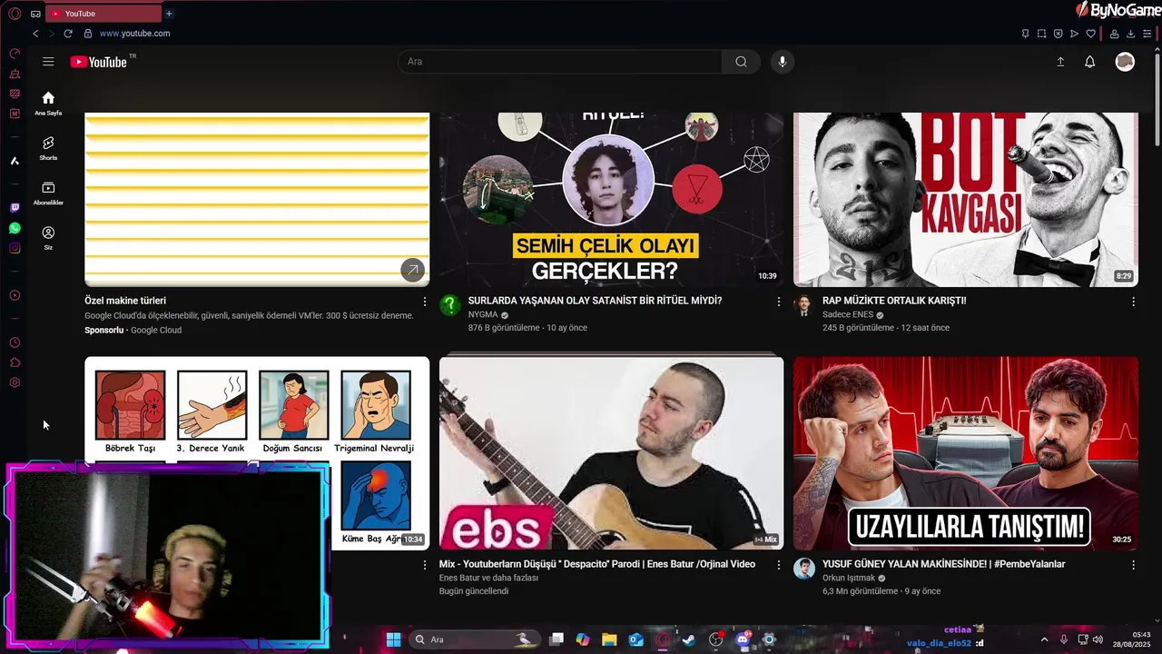Open Uzaylılarla Tanıştım video thumbnail
The image size is (1162, 654).
tap(966, 452)
